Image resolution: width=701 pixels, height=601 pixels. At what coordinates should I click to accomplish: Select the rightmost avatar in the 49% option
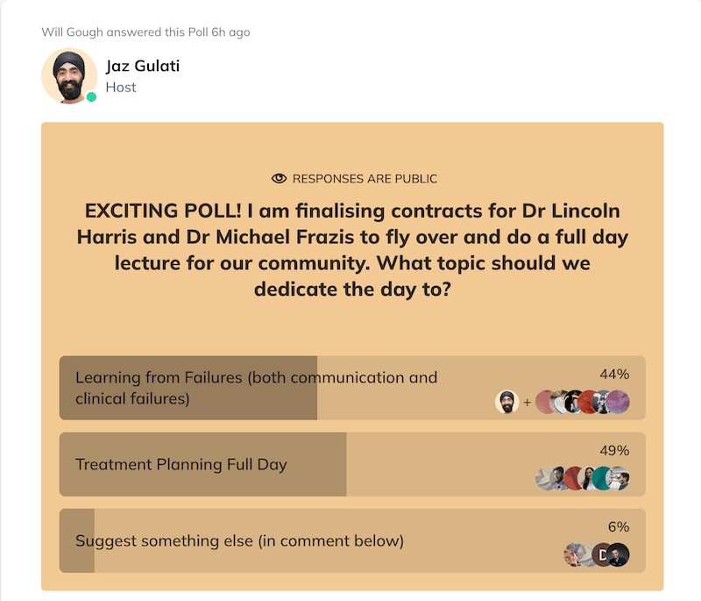coord(619,478)
